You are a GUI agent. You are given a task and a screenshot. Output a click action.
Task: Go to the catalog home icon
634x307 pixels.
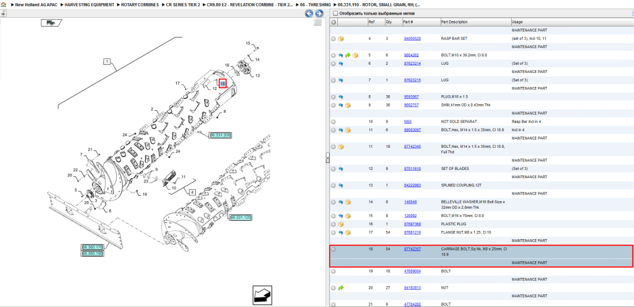(x=3, y=4)
